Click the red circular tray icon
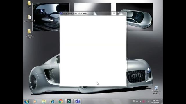Screen dimensions: 186x104 tap(144, 101)
